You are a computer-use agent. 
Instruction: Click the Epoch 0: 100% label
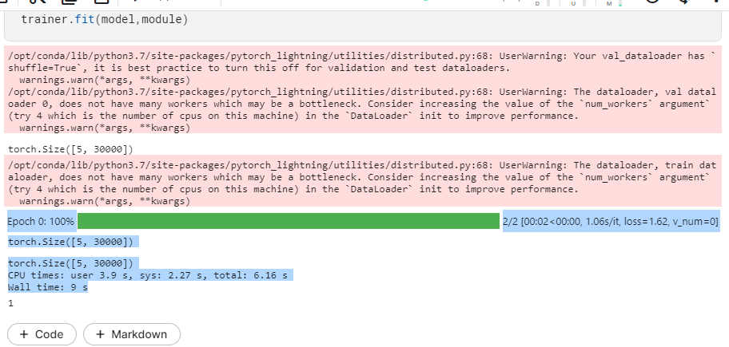coord(42,222)
